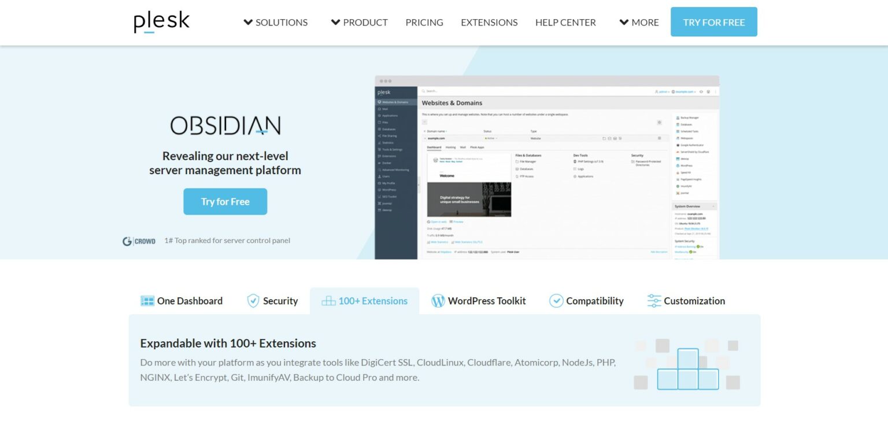888x435 pixels.
Task: Collapse the example.com domain row
Action: 425,138
